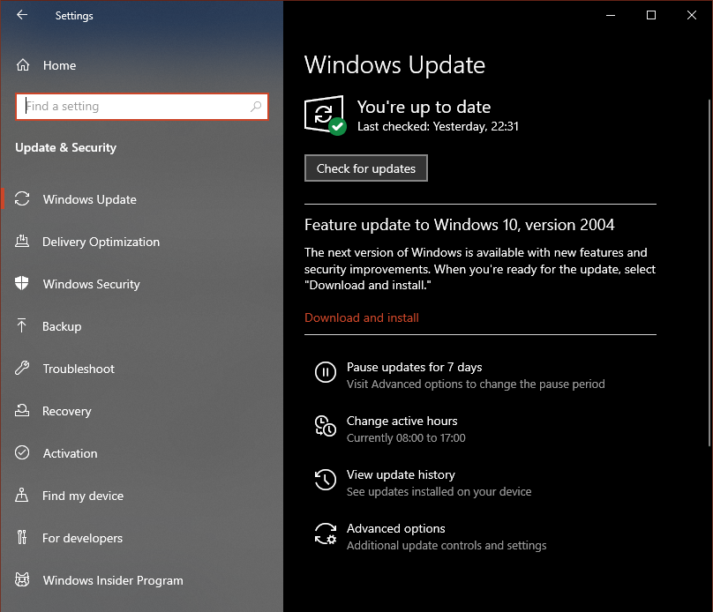Viewport: 713px width, 612px height.
Task: Click the 'You're up to date' status text
Action: click(424, 107)
